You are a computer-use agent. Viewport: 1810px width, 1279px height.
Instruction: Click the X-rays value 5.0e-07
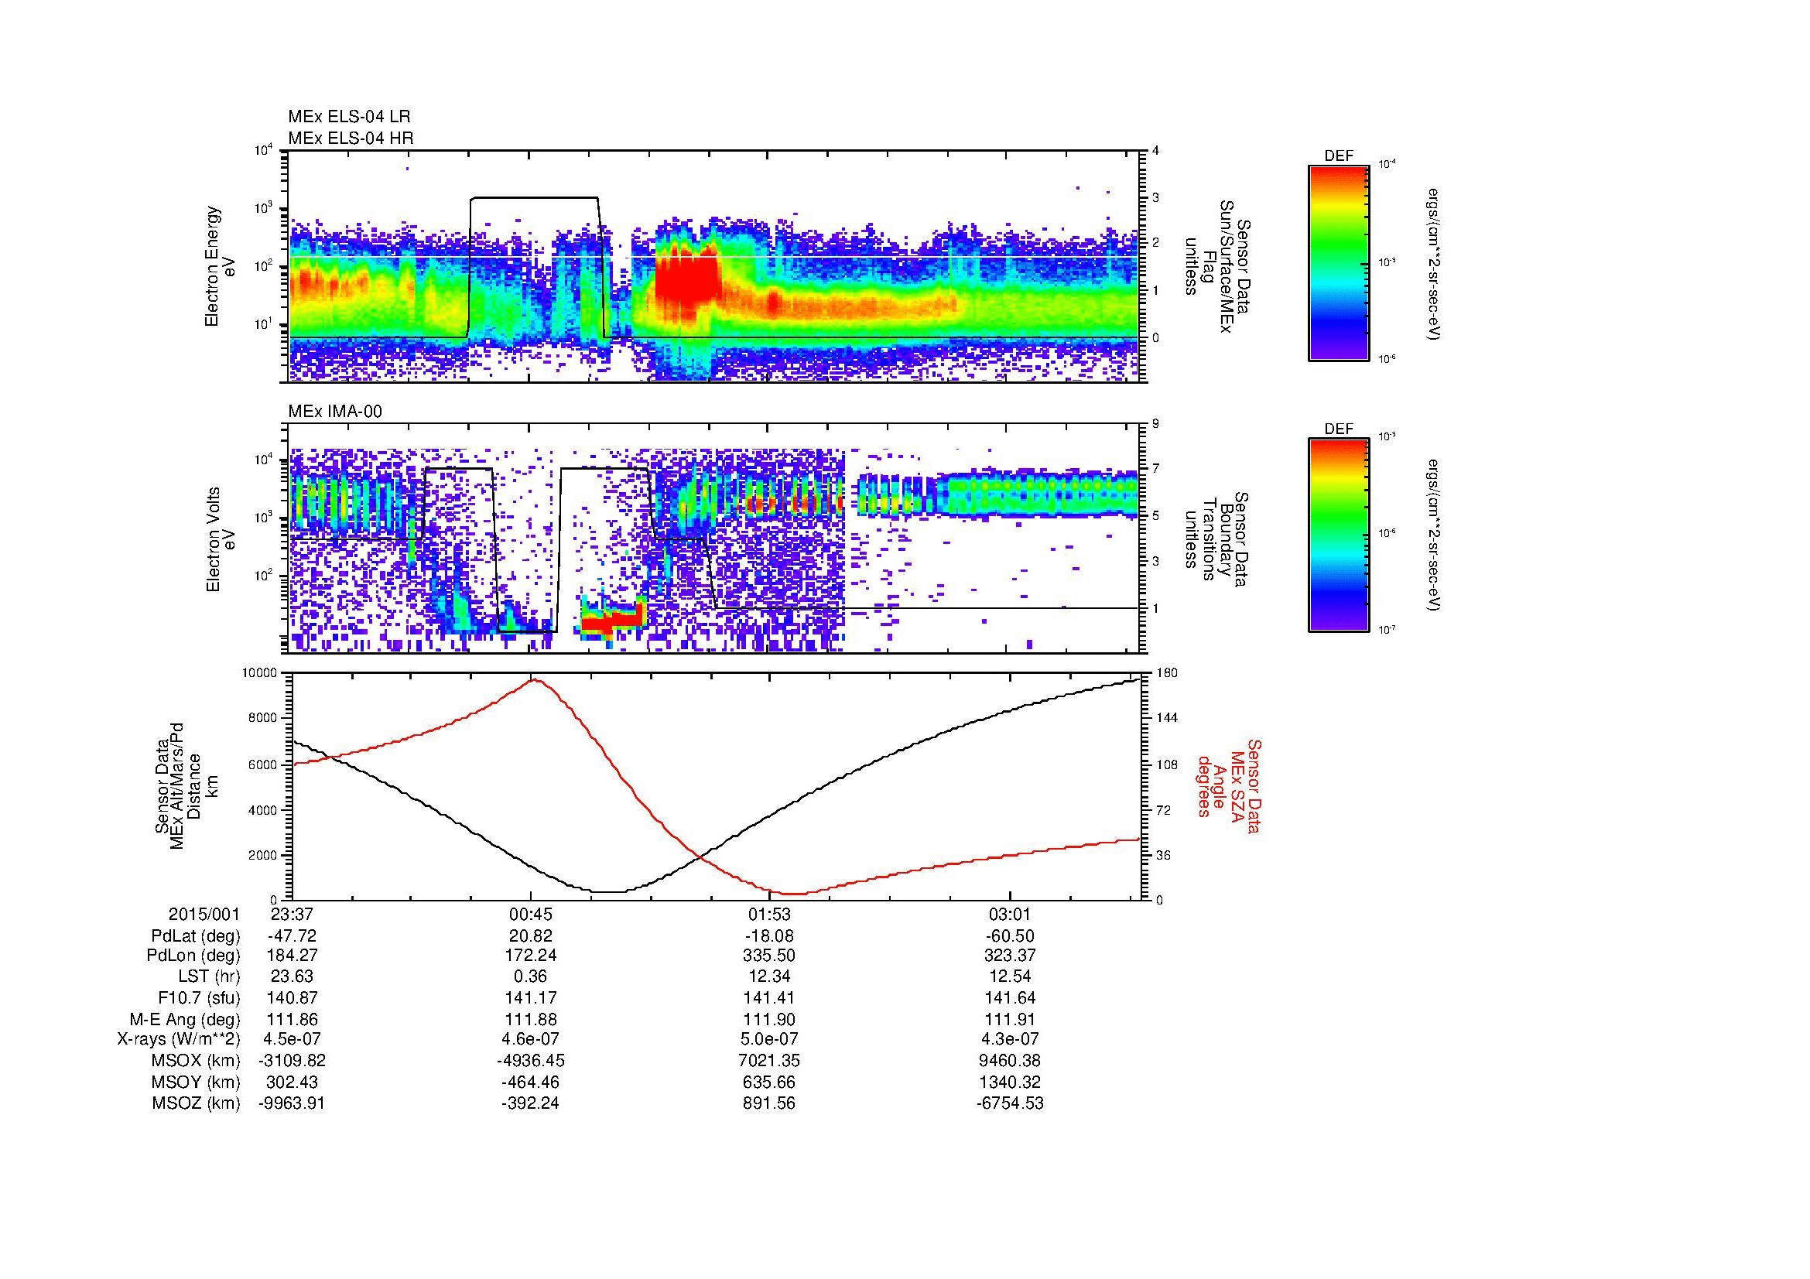coord(769,1039)
